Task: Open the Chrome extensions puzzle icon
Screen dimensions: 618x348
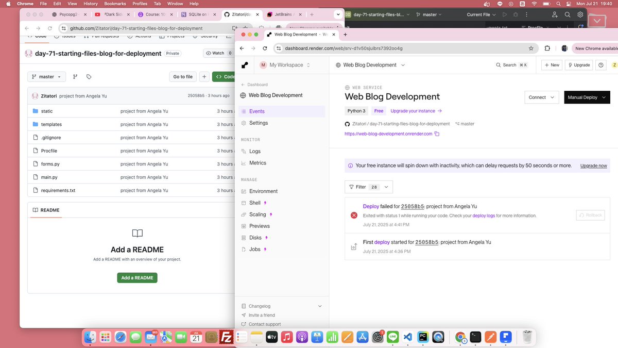Action: point(548,48)
